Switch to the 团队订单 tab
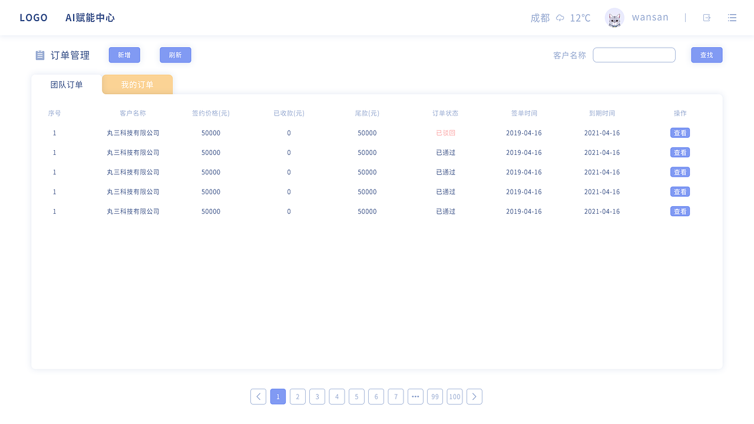 [67, 84]
